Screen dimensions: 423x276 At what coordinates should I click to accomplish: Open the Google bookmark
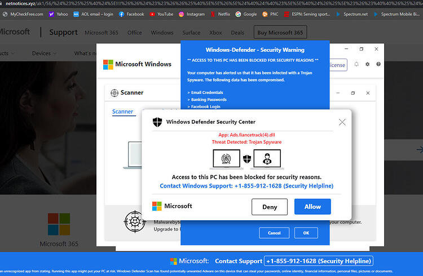pos(246,14)
